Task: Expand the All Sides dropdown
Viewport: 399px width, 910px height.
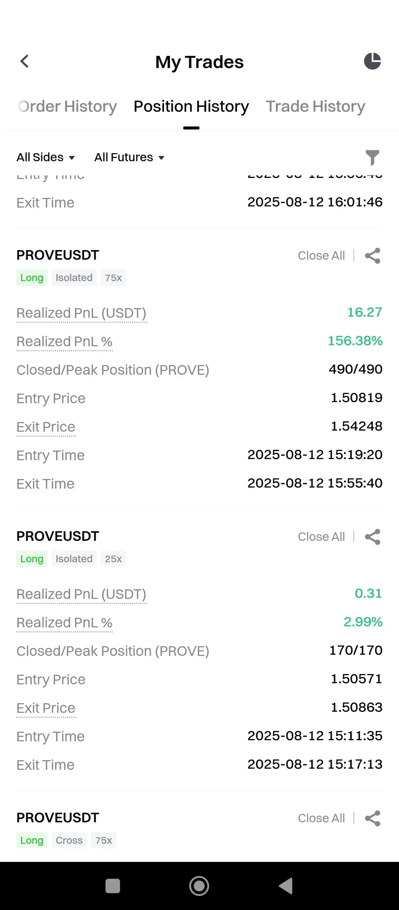Action: [x=46, y=157]
